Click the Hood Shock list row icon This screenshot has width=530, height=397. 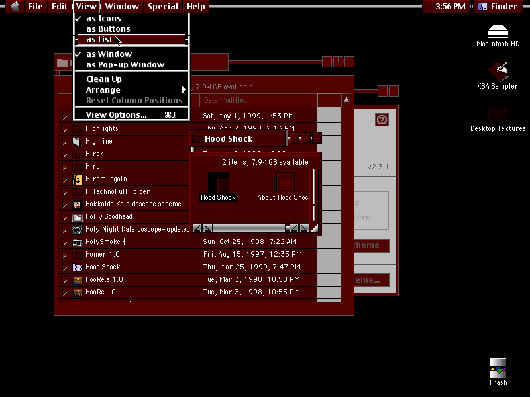[78, 267]
